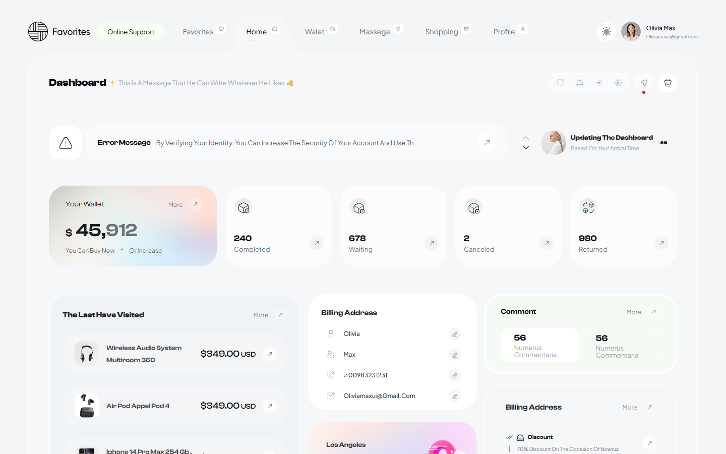Expand the Returned orders card arrow

661,243
